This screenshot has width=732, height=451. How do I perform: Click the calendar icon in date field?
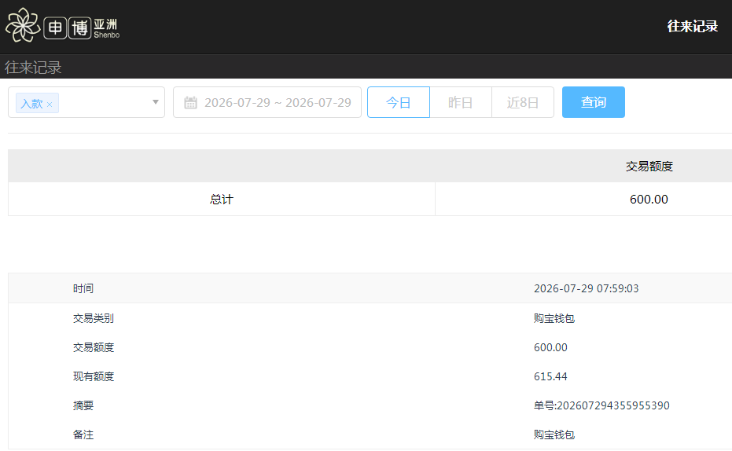tap(190, 103)
